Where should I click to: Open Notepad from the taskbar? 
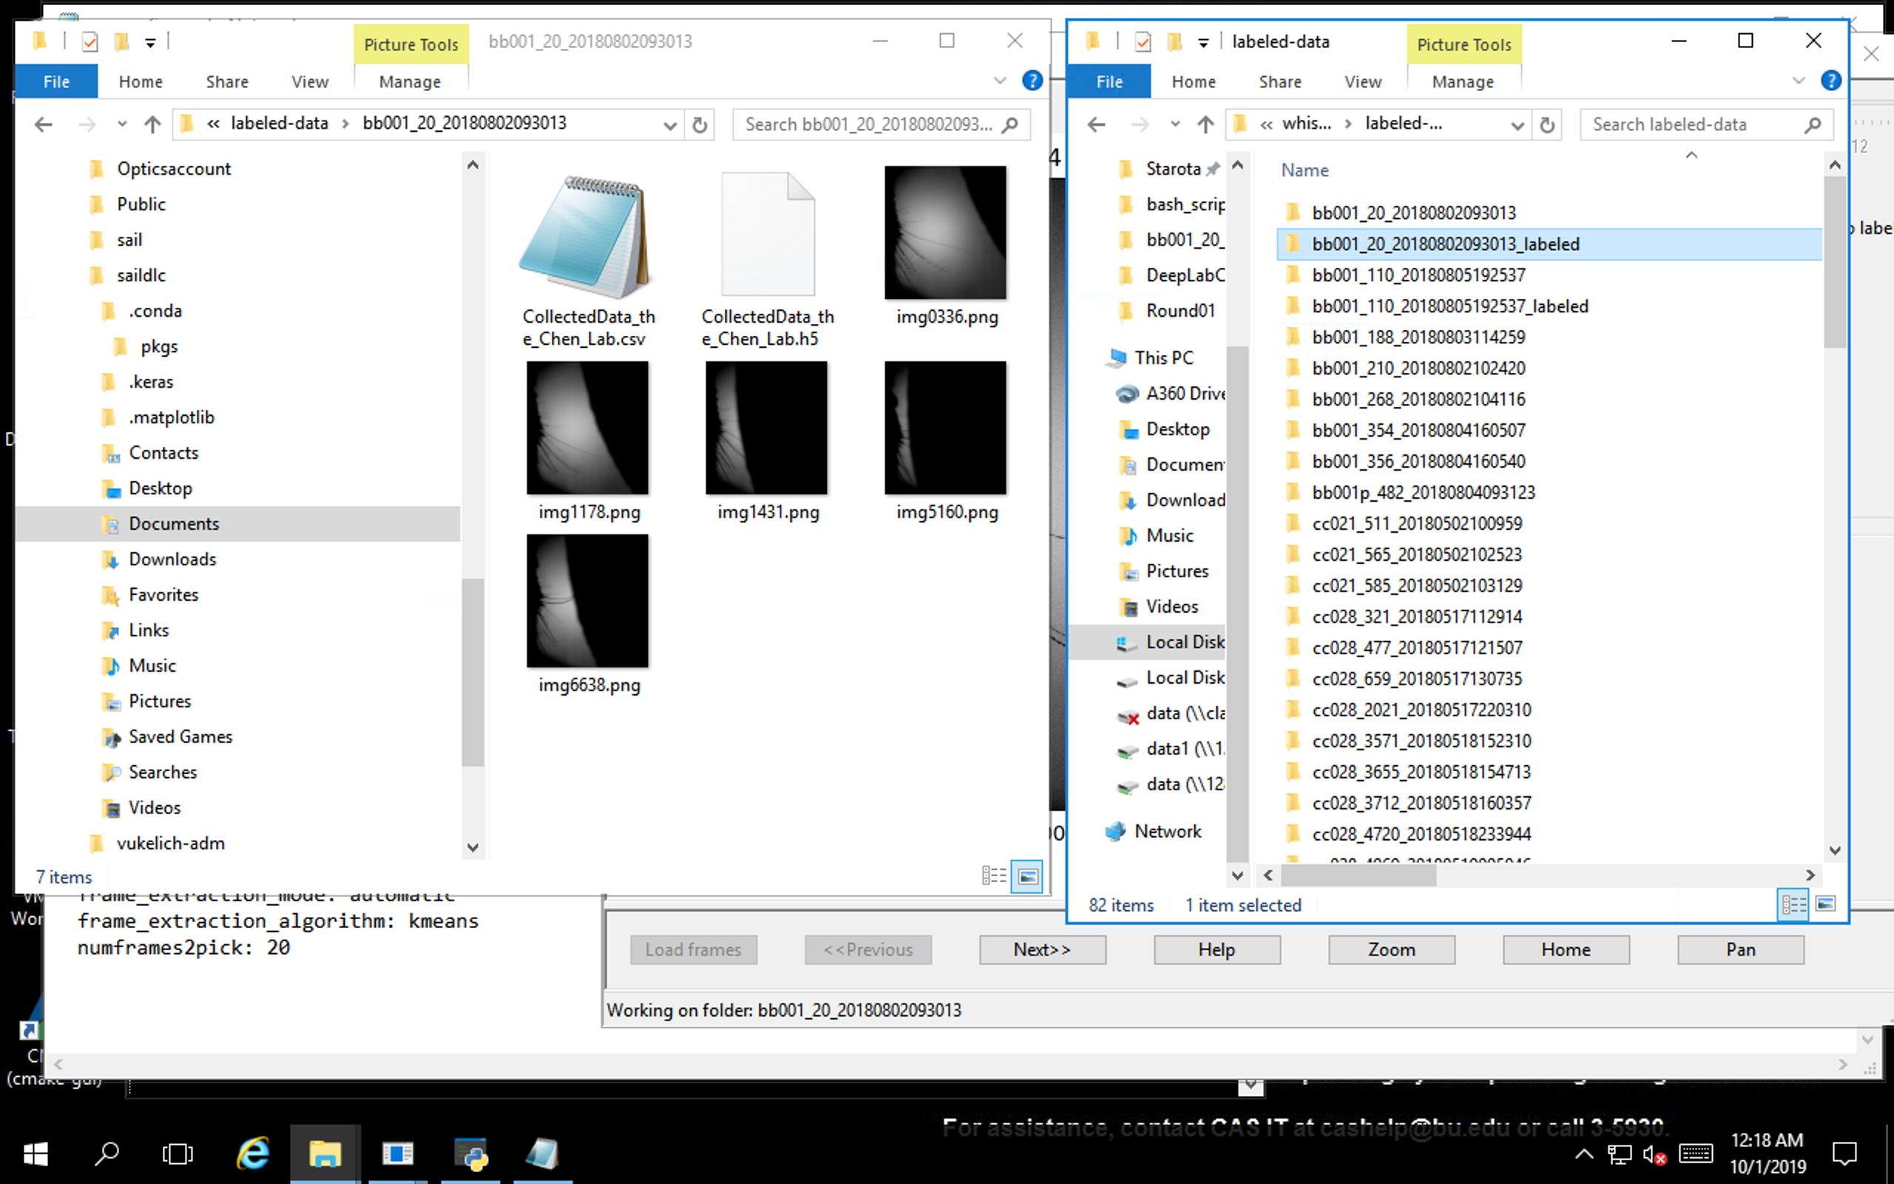pos(542,1154)
